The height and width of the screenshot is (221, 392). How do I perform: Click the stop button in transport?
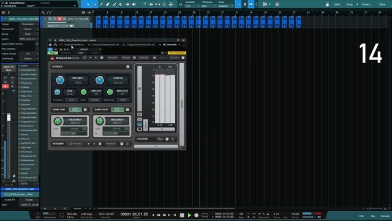tap(182, 215)
